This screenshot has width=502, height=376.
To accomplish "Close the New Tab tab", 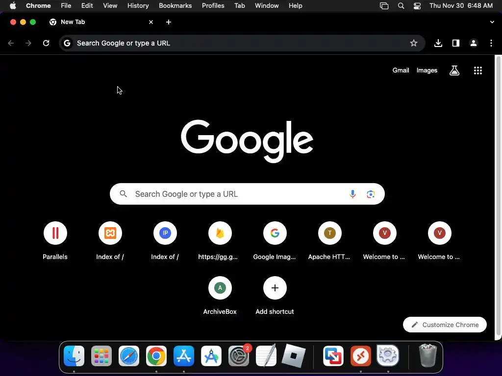I will pyautogui.click(x=151, y=22).
